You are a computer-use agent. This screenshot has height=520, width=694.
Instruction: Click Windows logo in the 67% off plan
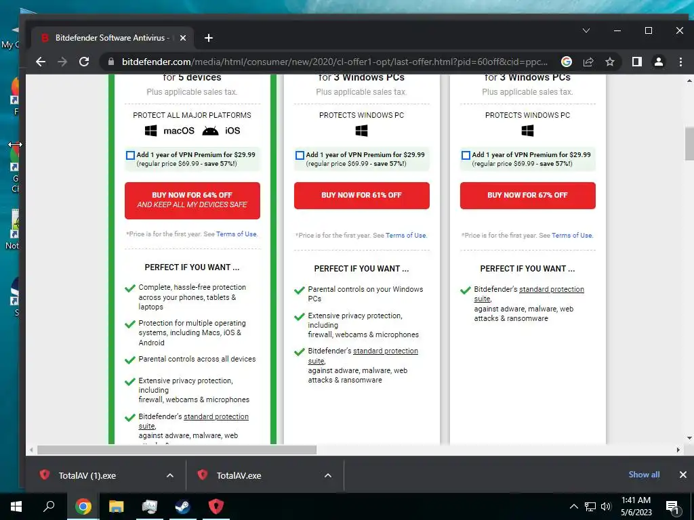[x=527, y=131]
